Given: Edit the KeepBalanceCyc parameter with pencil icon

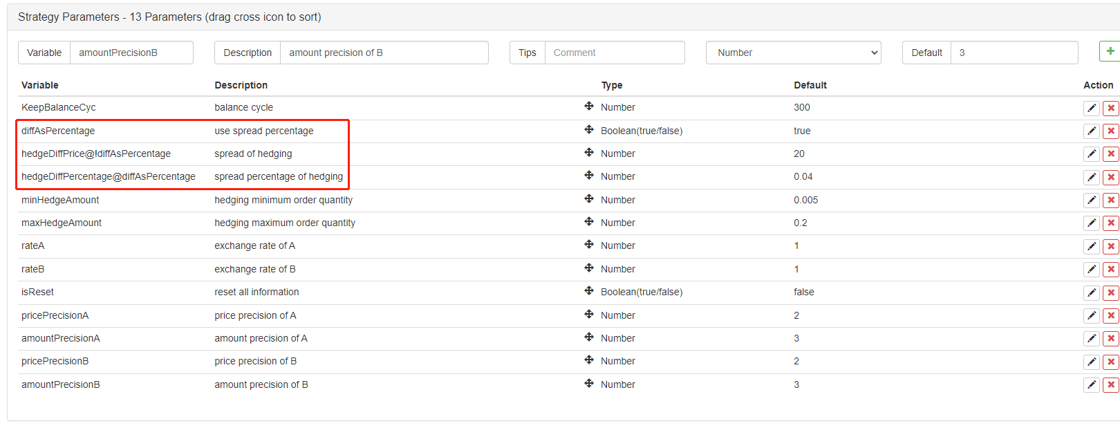Looking at the screenshot, I should click(x=1091, y=108).
